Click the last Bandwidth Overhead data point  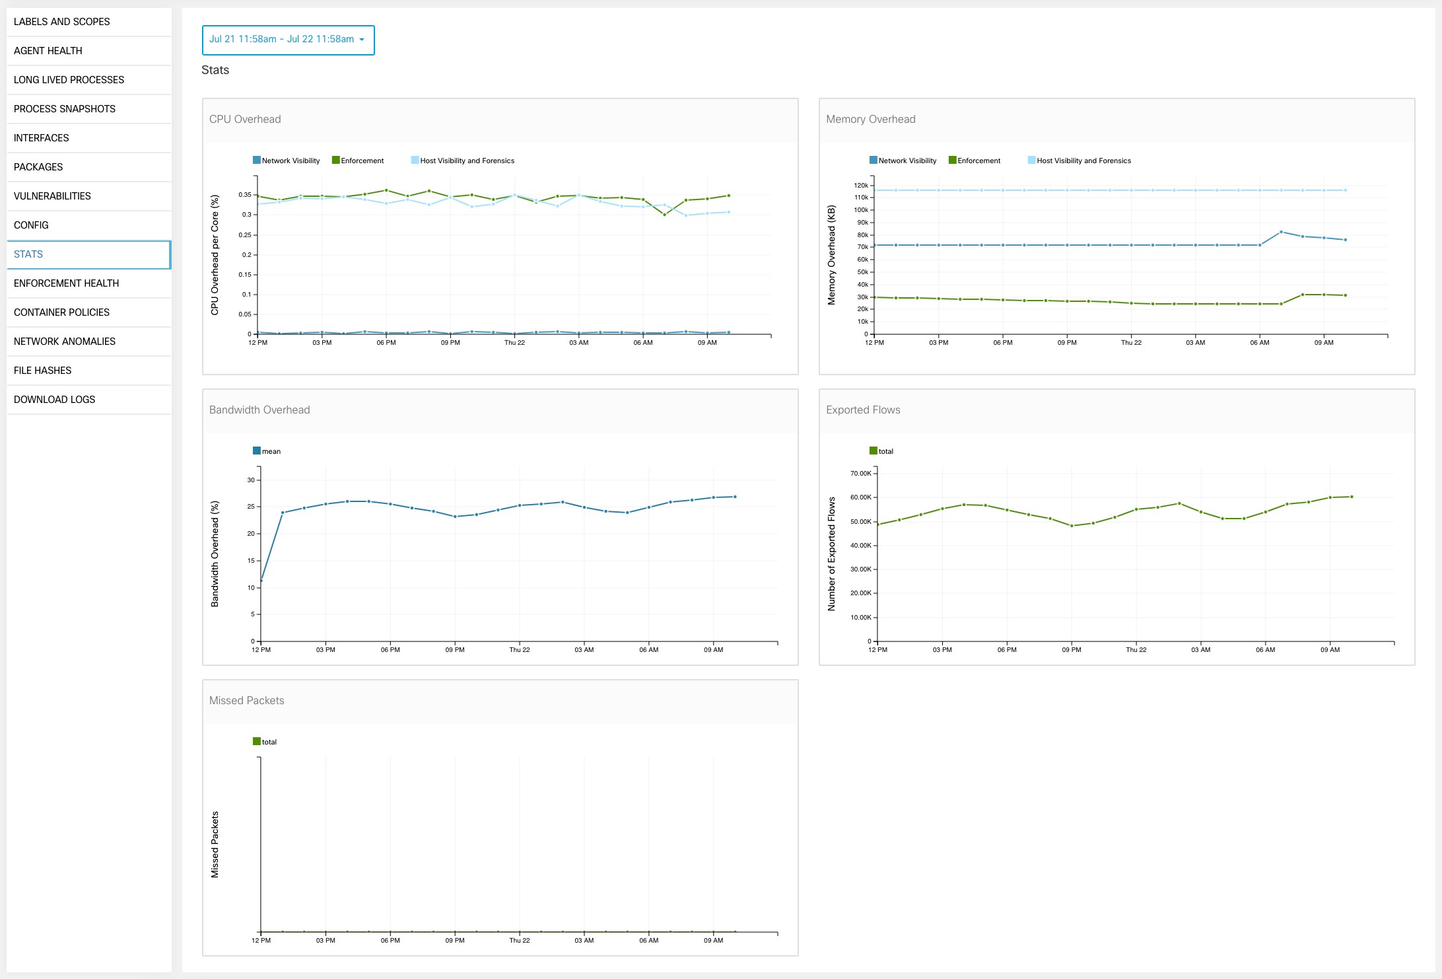[x=735, y=497]
